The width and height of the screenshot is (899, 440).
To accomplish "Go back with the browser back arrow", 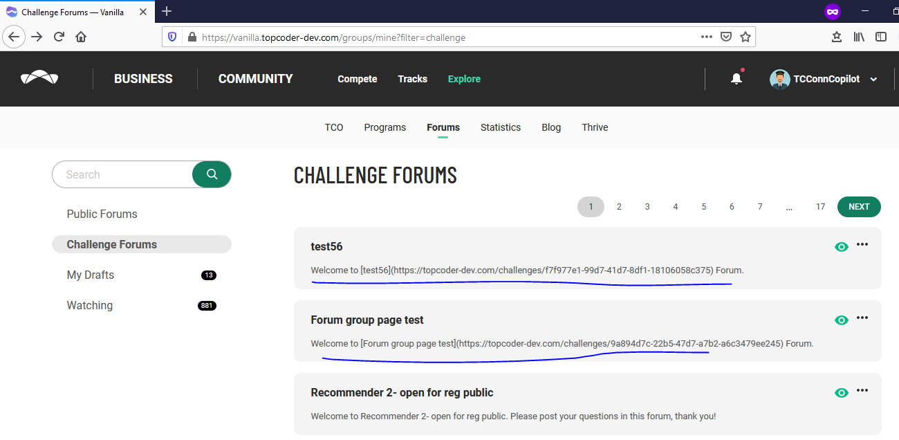I will [x=15, y=37].
